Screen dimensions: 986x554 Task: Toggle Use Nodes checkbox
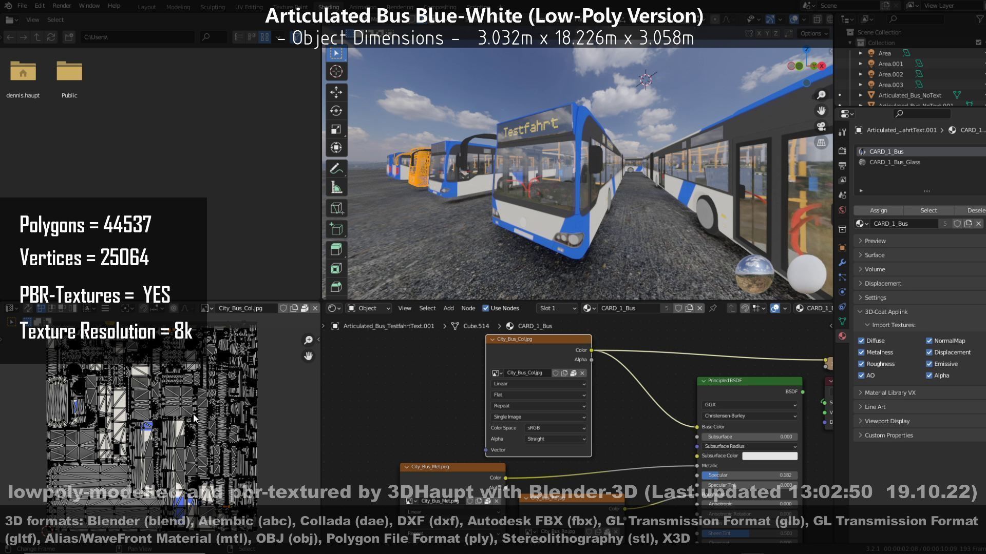tap(485, 308)
